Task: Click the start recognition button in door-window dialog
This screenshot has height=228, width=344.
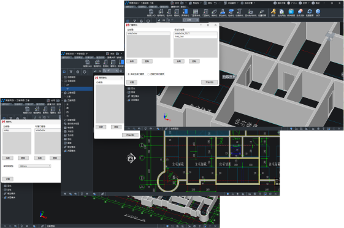Action: (x=209, y=82)
